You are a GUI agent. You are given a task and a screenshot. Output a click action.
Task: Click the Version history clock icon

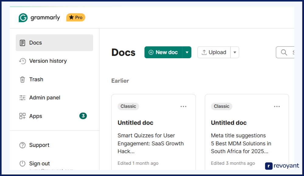pos(22,61)
